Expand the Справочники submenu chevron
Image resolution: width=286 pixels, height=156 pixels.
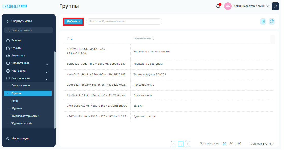(x=47, y=64)
